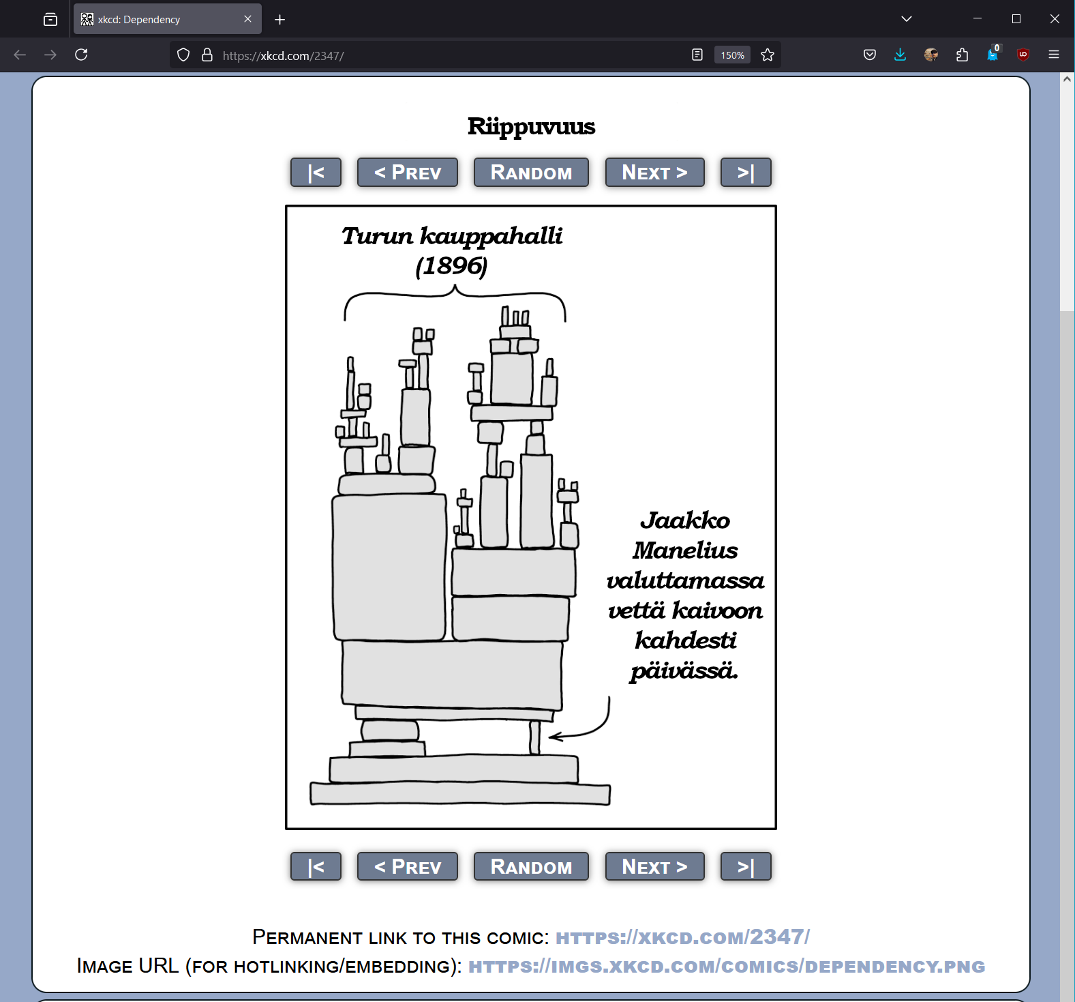Open the profile avatar extension icon

coord(931,55)
